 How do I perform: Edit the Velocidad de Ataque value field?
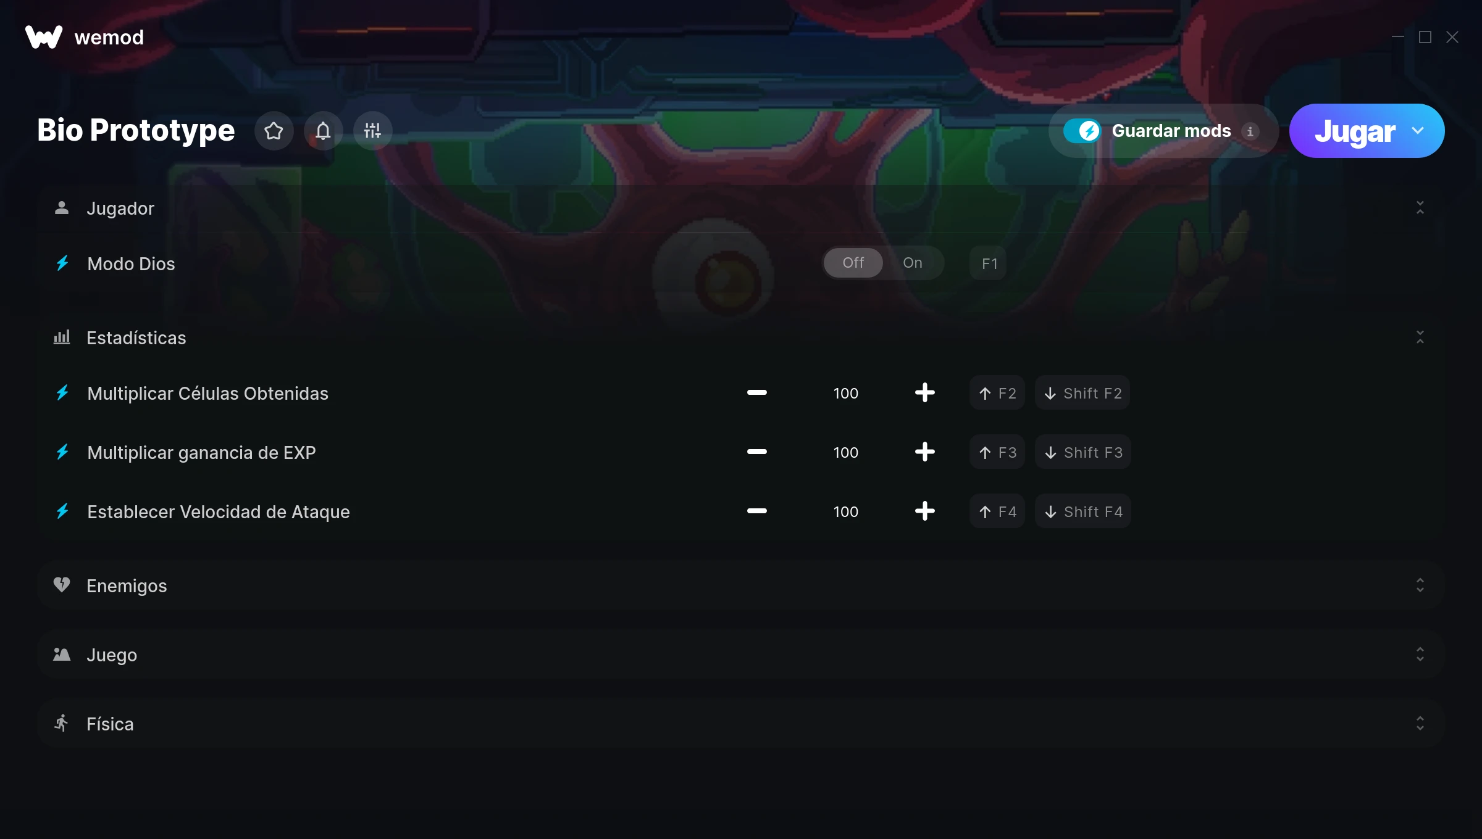tap(846, 511)
